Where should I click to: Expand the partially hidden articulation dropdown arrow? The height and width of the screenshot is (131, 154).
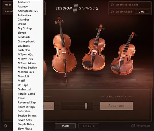click(x=51, y=106)
